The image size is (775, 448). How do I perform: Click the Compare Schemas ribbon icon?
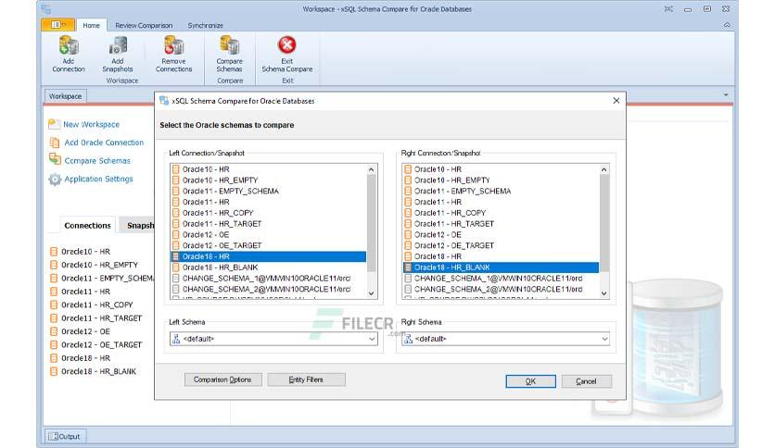[x=229, y=45]
